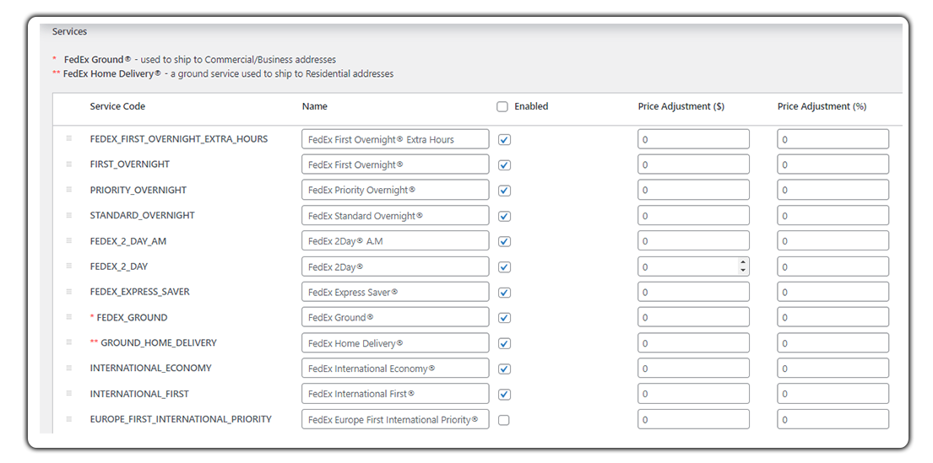Image resolution: width=933 pixels, height=463 pixels.
Task: Focus percent price adjustment for EUROPE_FIRST_INTERNATIONAL_PRIORITY
Action: coord(833,420)
